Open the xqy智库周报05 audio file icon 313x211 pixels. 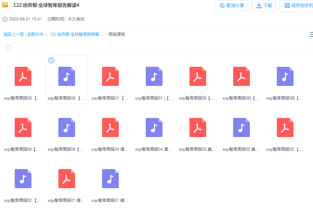pyautogui.click(x=67, y=127)
